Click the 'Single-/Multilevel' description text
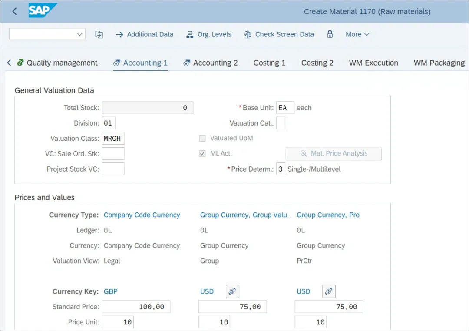 (x=314, y=169)
